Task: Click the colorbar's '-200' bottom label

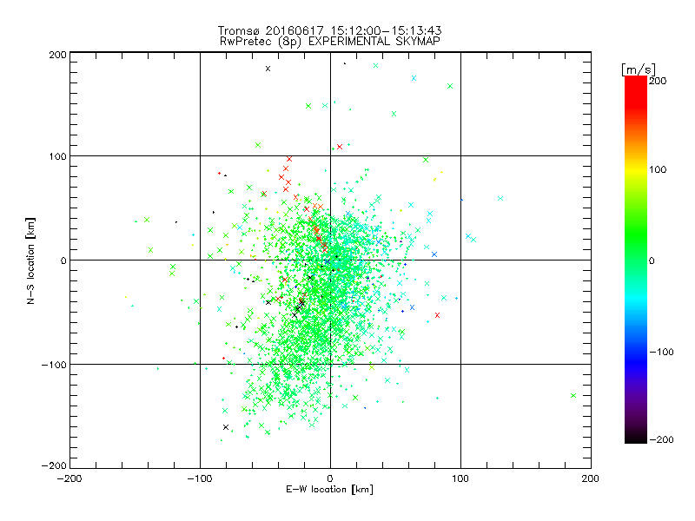Action: coord(661,439)
